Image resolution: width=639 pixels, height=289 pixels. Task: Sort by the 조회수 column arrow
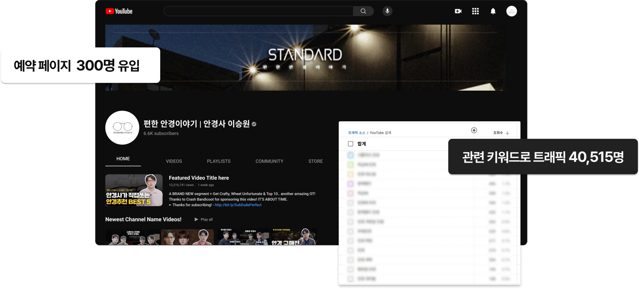[508, 133]
